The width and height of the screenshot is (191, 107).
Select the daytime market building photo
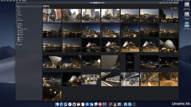click(52, 15)
